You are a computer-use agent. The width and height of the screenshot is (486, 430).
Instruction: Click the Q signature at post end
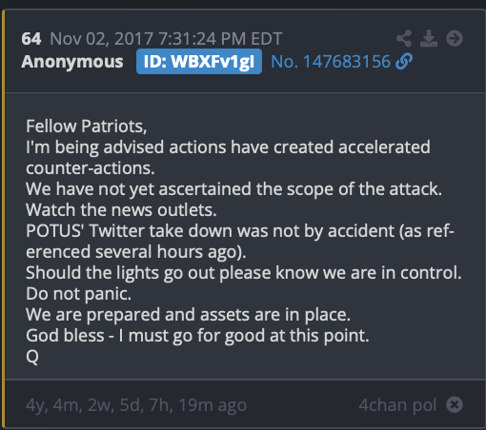(x=32, y=357)
